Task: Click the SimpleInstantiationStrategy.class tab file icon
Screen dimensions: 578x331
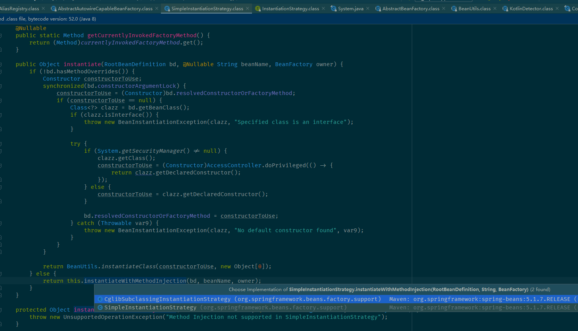Action: [x=167, y=8]
